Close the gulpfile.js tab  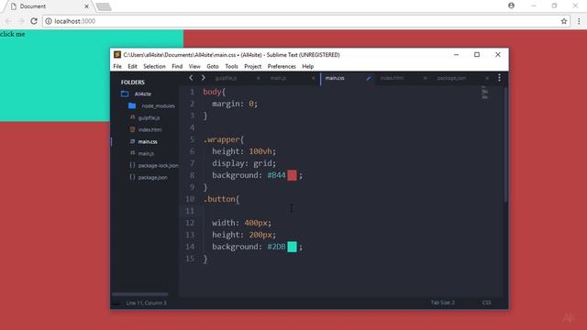tap(259, 78)
